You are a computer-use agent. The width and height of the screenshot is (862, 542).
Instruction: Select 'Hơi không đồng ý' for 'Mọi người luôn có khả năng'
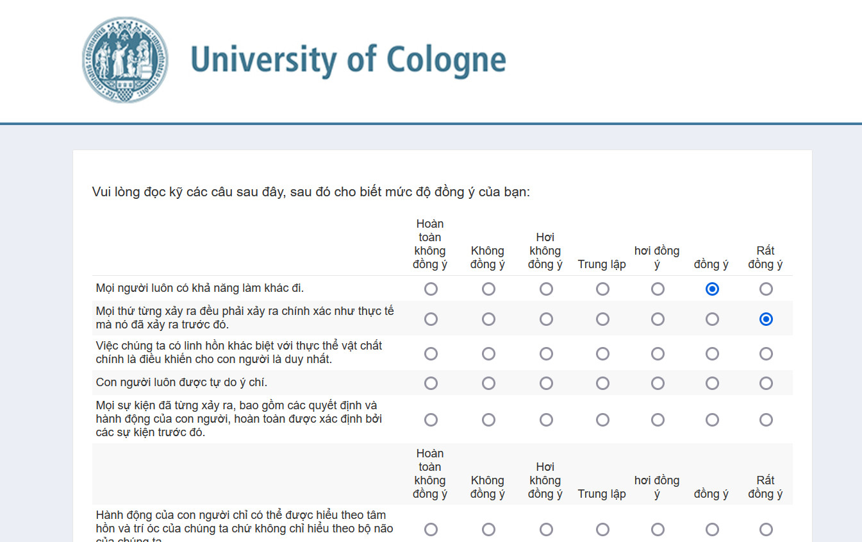click(x=546, y=289)
